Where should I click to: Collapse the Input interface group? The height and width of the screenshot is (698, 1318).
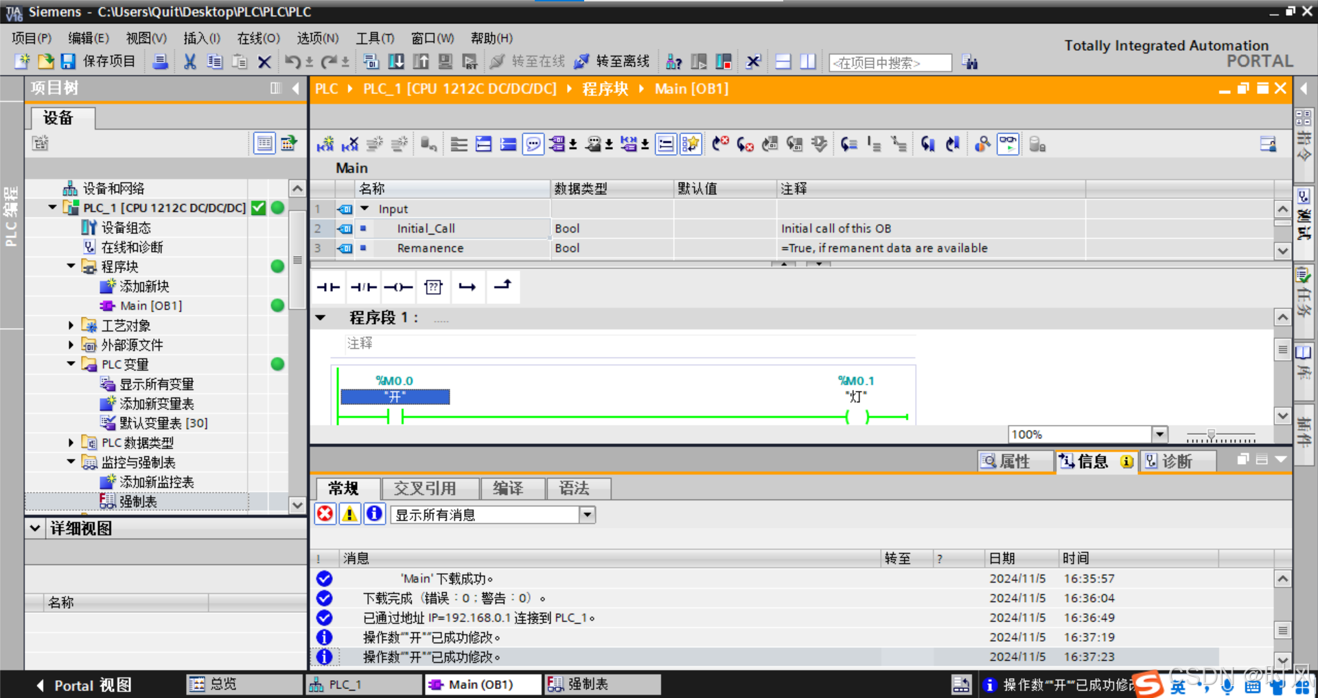point(365,209)
